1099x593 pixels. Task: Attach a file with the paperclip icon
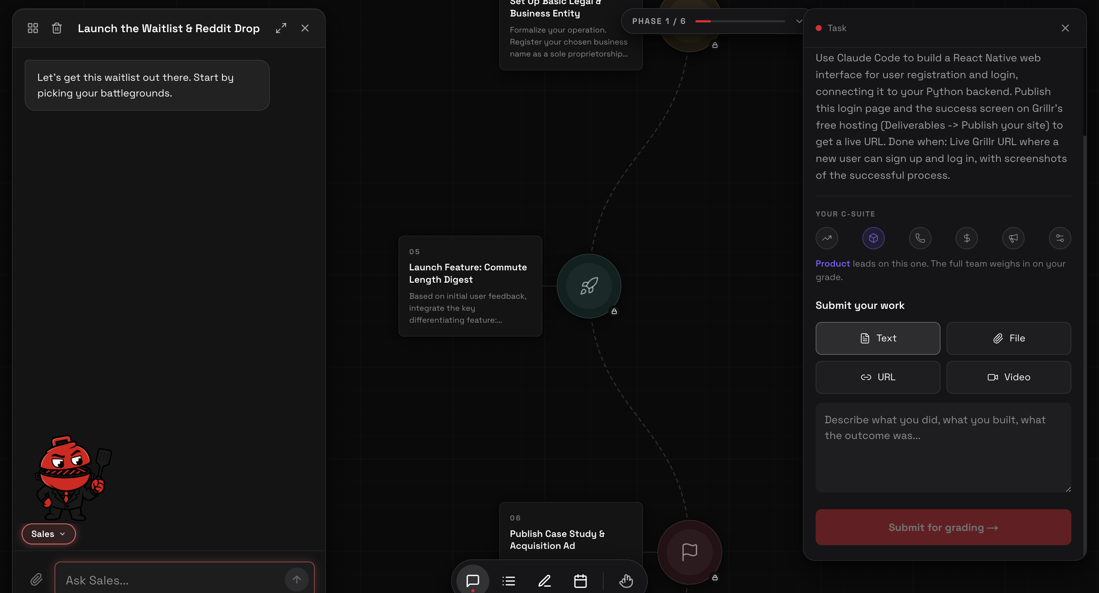36,579
